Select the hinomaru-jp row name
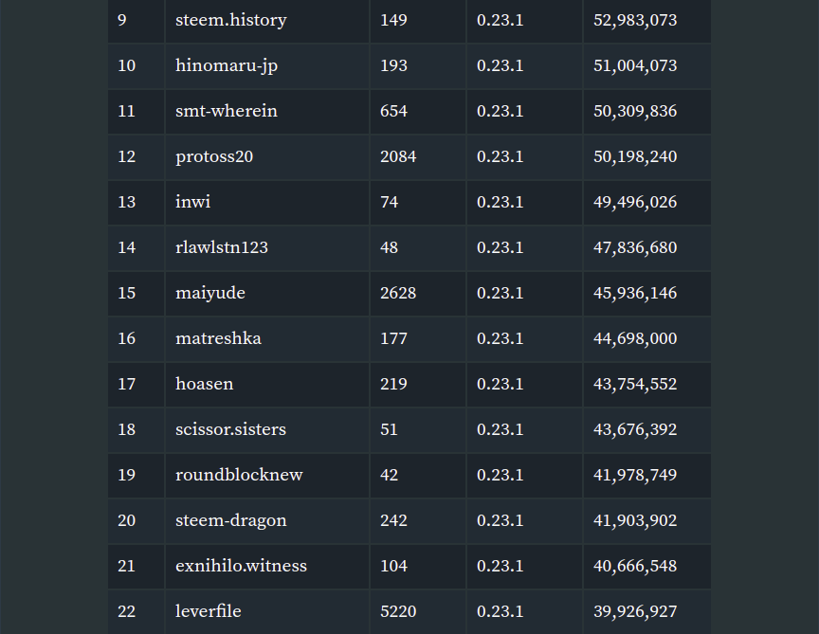This screenshot has width=819, height=634. tap(227, 65)
